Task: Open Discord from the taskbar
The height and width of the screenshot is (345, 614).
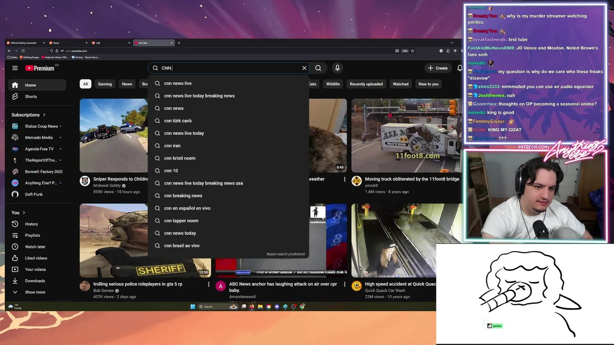Action: pos(277,307)
